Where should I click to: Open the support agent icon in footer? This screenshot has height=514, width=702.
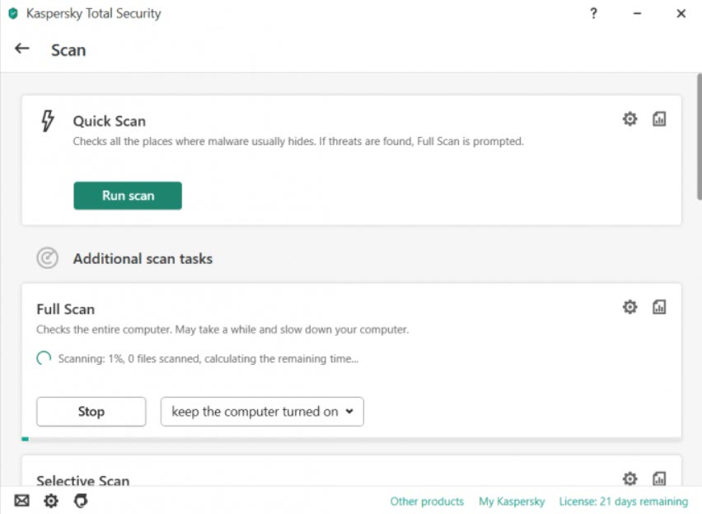click(81, 501)
